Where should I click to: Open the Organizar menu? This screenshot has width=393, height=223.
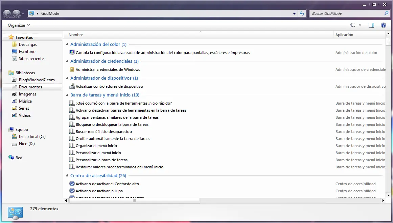(19, 25)
